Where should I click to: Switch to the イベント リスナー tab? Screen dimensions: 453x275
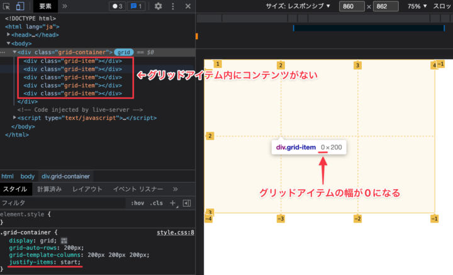click(138, 189)
